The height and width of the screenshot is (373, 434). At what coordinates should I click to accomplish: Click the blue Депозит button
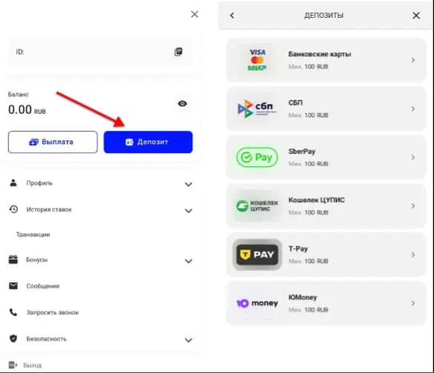pyautogui.click(x=148, y=142)
